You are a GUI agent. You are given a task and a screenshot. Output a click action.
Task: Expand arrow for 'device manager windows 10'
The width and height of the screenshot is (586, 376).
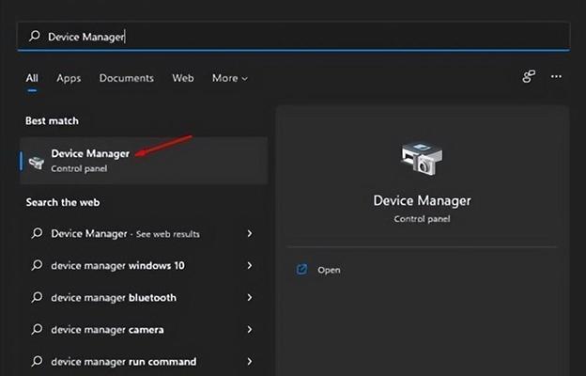(x=249, y=266)
